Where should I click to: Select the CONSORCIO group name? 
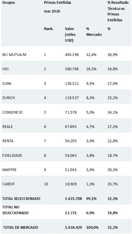(12, 112)
